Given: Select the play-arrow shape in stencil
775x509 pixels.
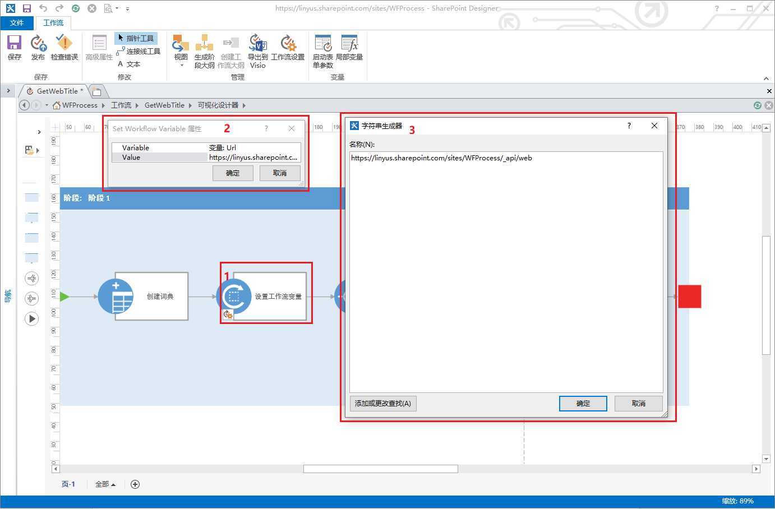Looking at the screenshot, I should click(32, 319).
